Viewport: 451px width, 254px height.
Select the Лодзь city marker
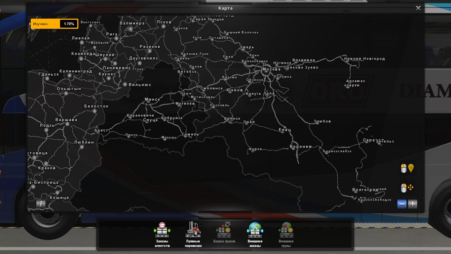46,130
